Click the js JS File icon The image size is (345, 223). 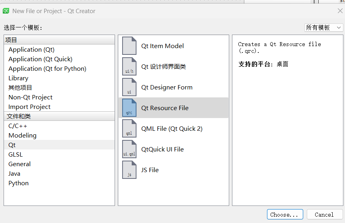tap(129, 170)
